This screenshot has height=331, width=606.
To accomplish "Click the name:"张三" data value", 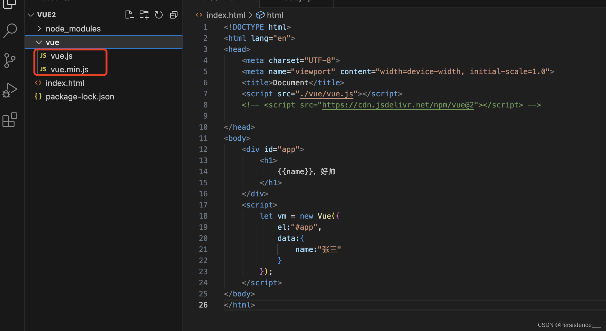I will click(318, 249).
